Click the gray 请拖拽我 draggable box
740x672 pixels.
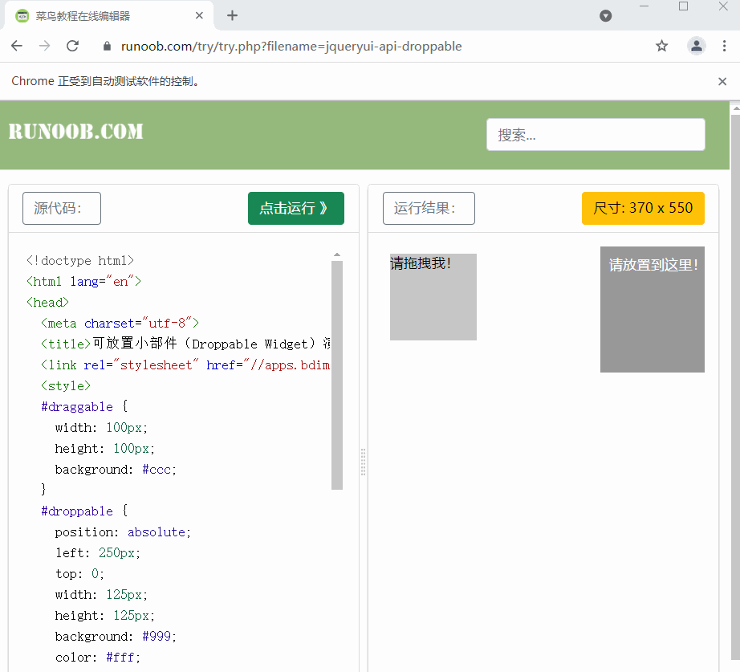[x=433, y=297]
